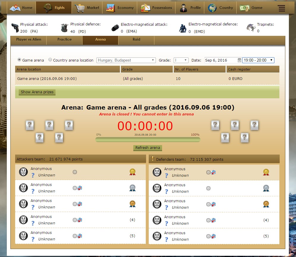This screenshot has width=296, height=257.
Task: Click the Trapnets icon
Action: coord(251,28)
